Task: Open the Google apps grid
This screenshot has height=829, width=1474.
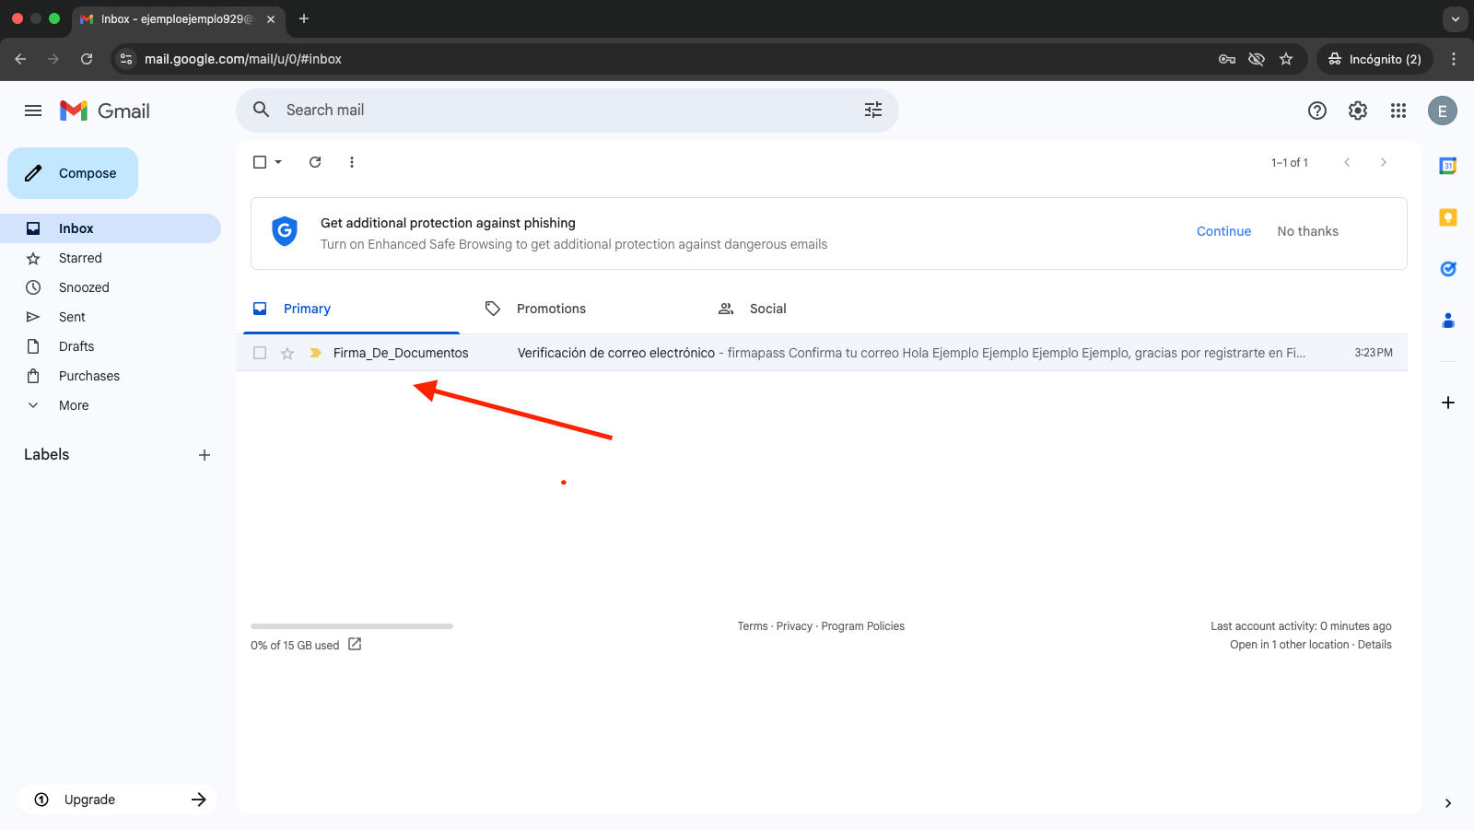Action: point(1398,111)
